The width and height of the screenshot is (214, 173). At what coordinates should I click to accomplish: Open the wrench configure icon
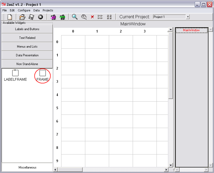click(84, 17)
